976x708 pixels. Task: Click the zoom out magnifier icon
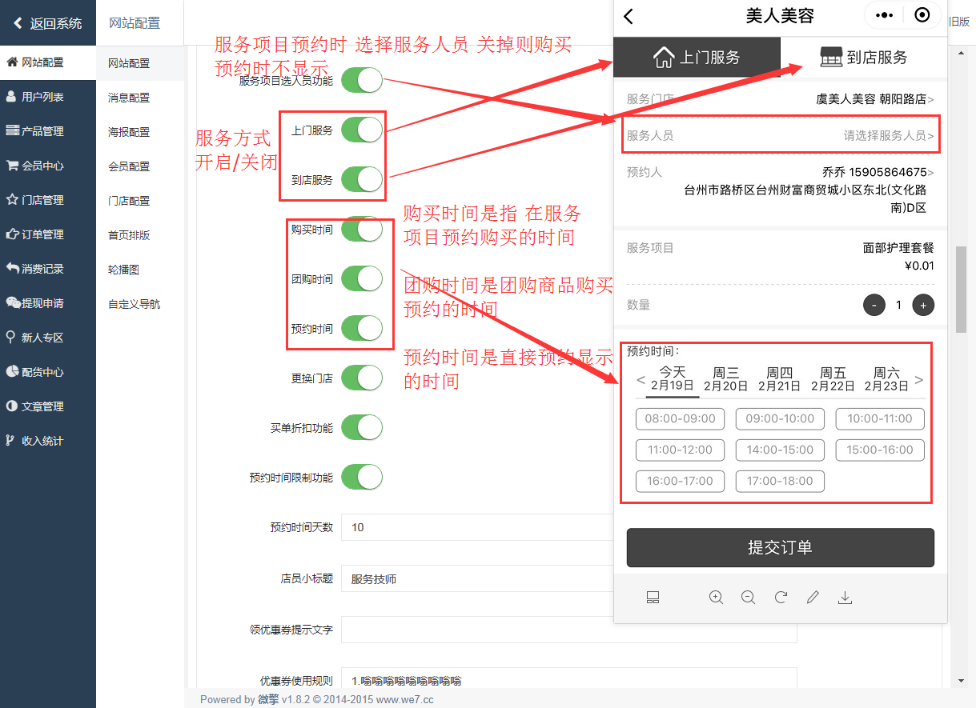point(748,597)
